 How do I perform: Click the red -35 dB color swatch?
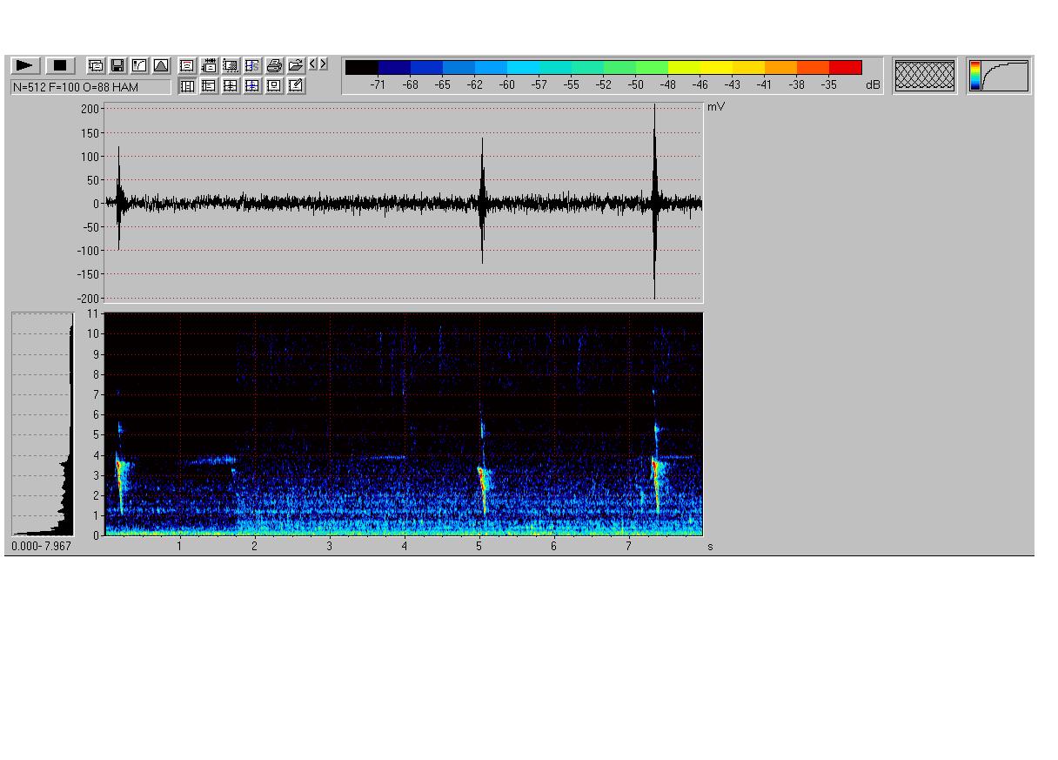click(845, 68)
